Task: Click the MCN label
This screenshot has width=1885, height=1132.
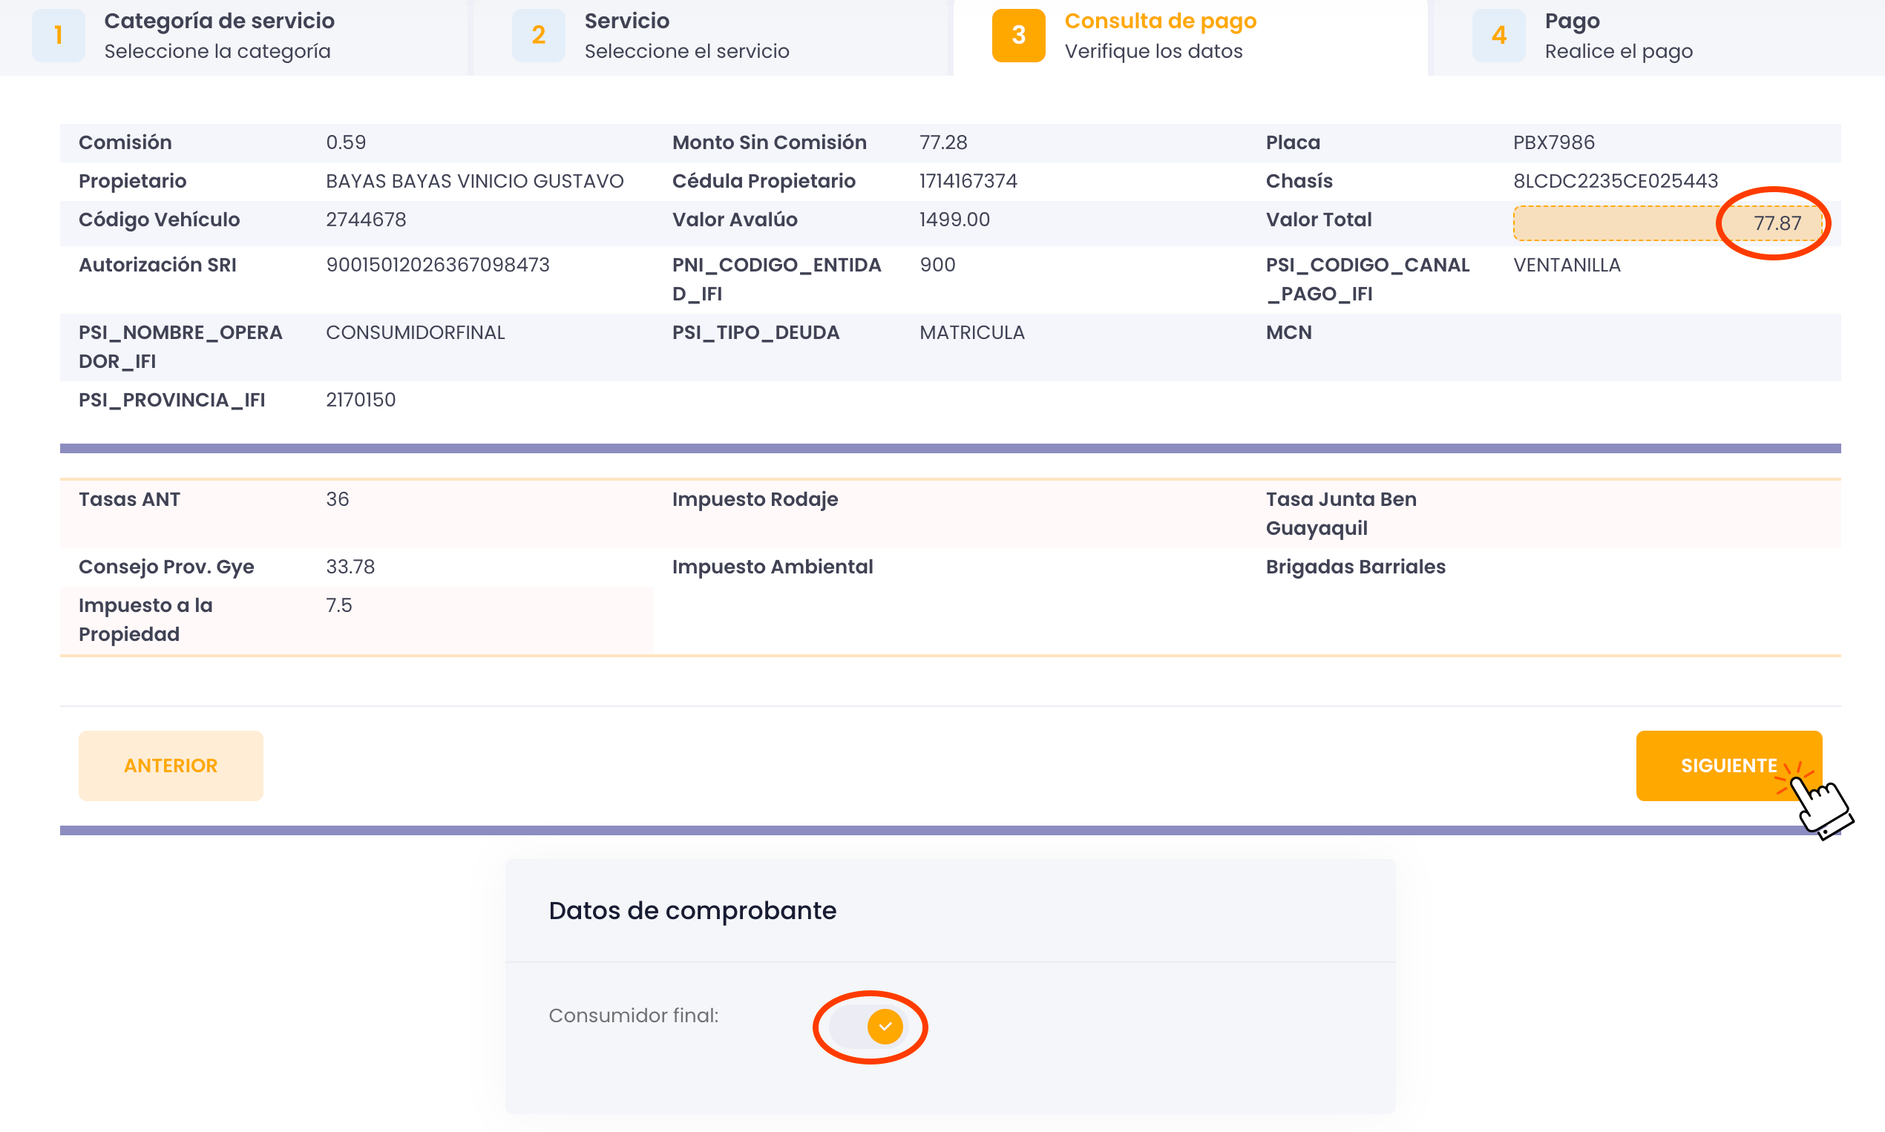Action: 1289,332
